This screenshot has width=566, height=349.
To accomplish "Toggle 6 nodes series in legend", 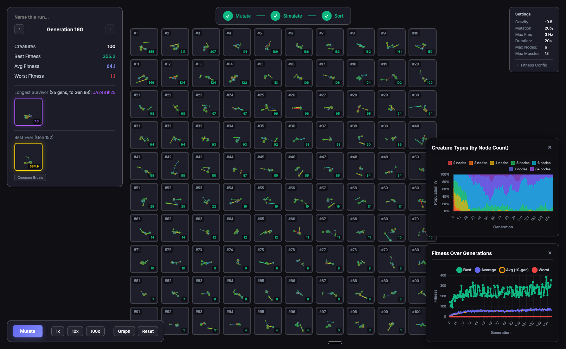I will coord(541,163).
